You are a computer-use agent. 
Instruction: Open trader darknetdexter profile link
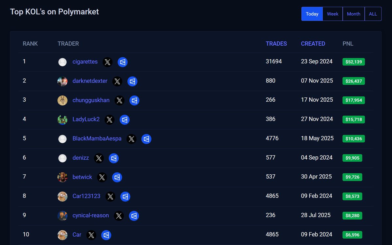(x=90, y=81)
